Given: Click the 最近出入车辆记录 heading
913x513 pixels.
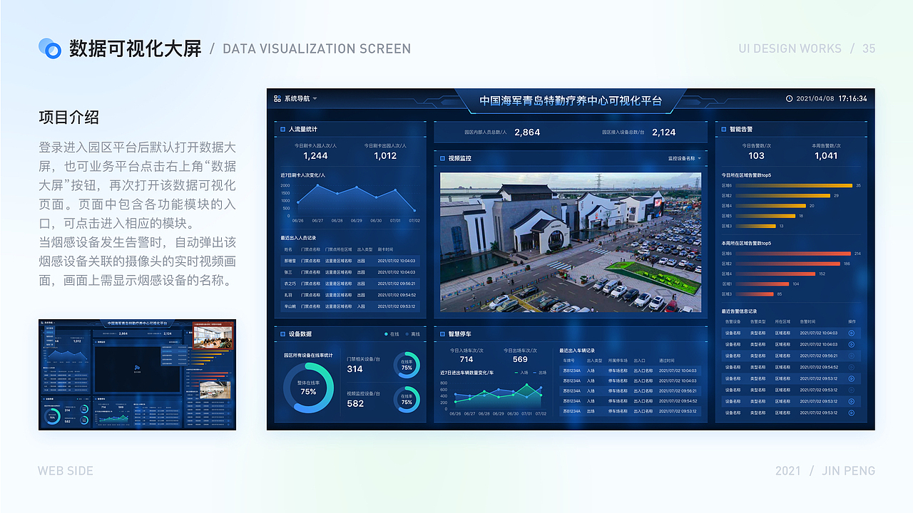Looking at the screenshot, I should [x=577, y=351].
